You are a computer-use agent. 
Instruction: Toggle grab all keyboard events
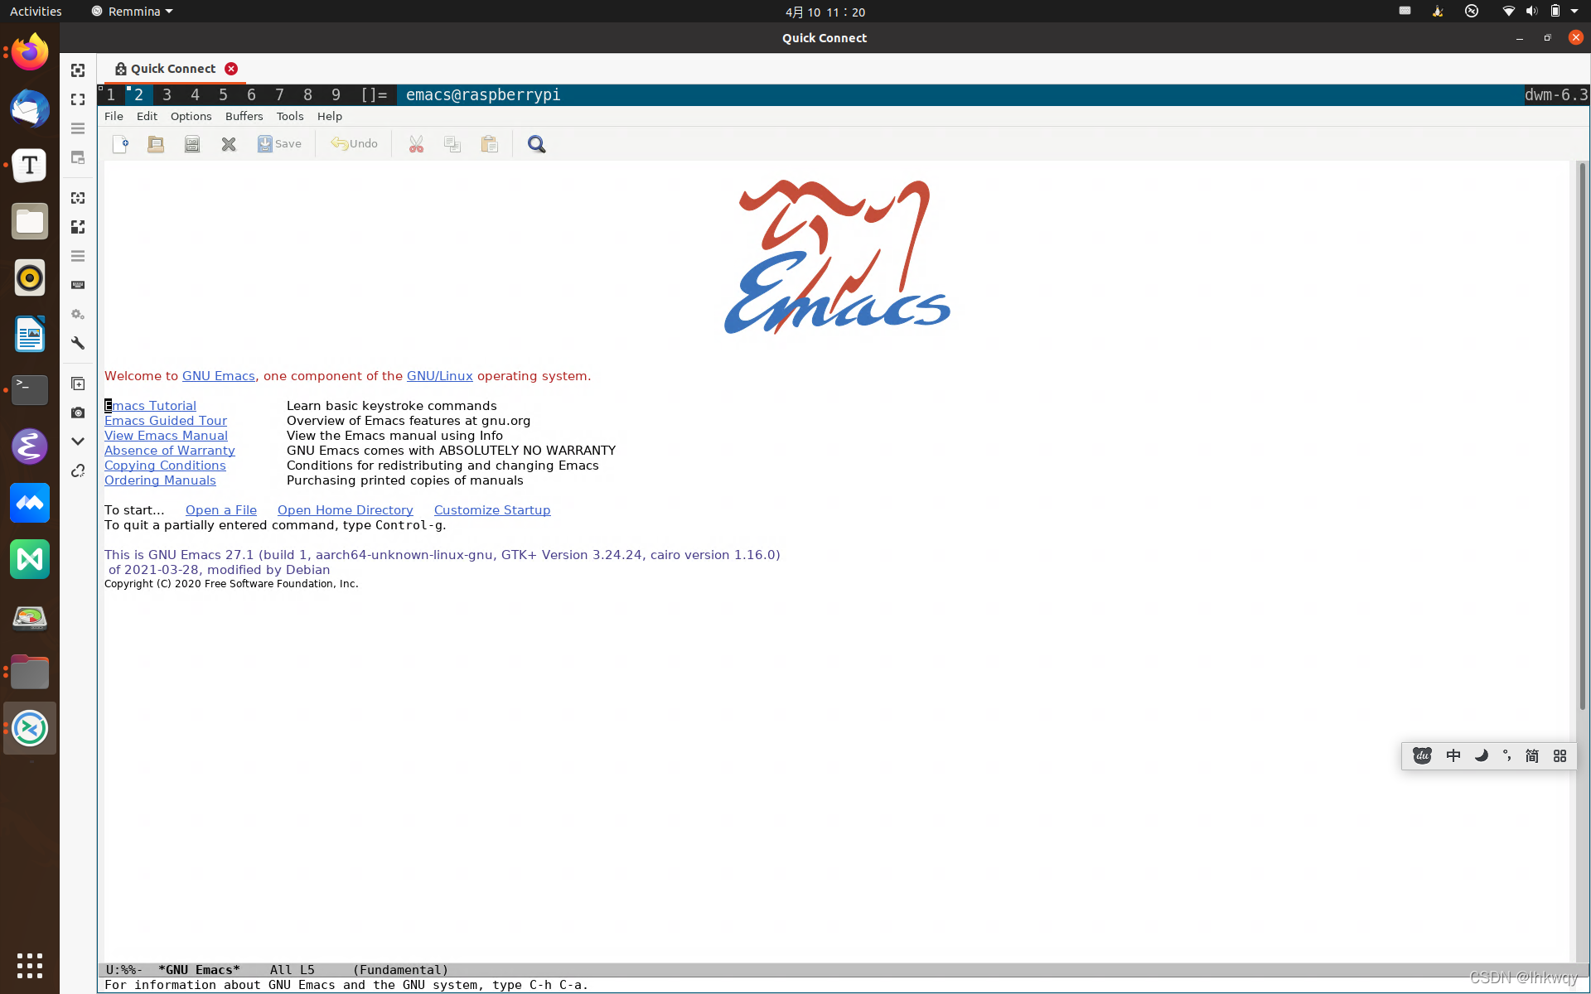pos(78,285)
